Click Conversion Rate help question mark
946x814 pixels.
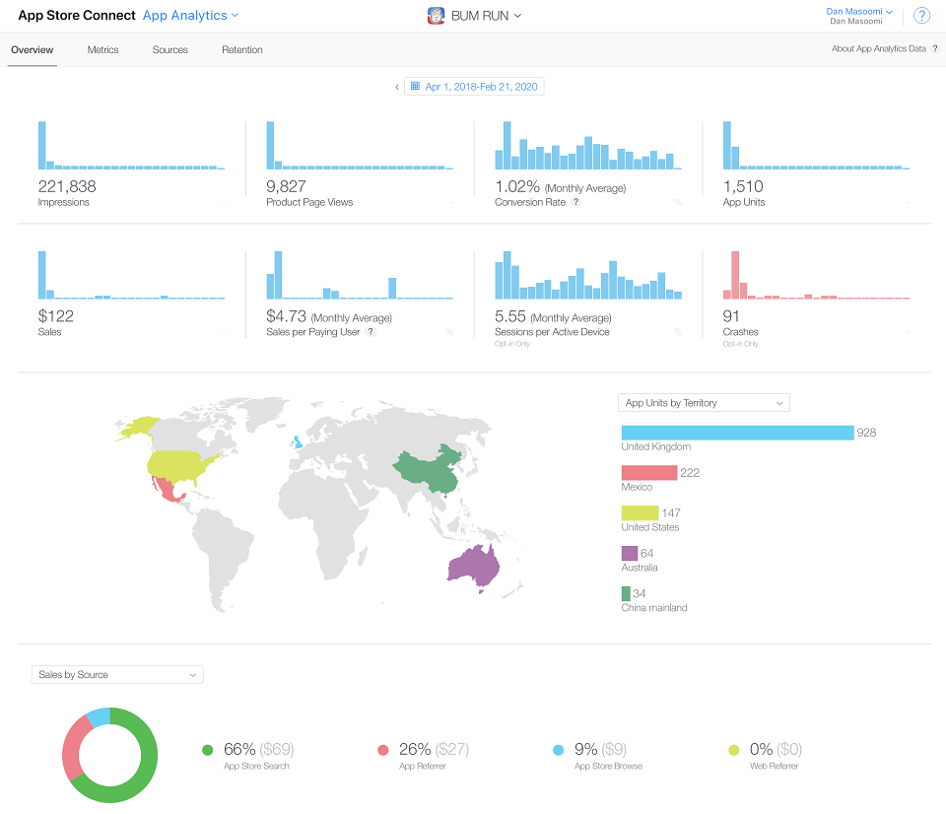coord(576,202)
